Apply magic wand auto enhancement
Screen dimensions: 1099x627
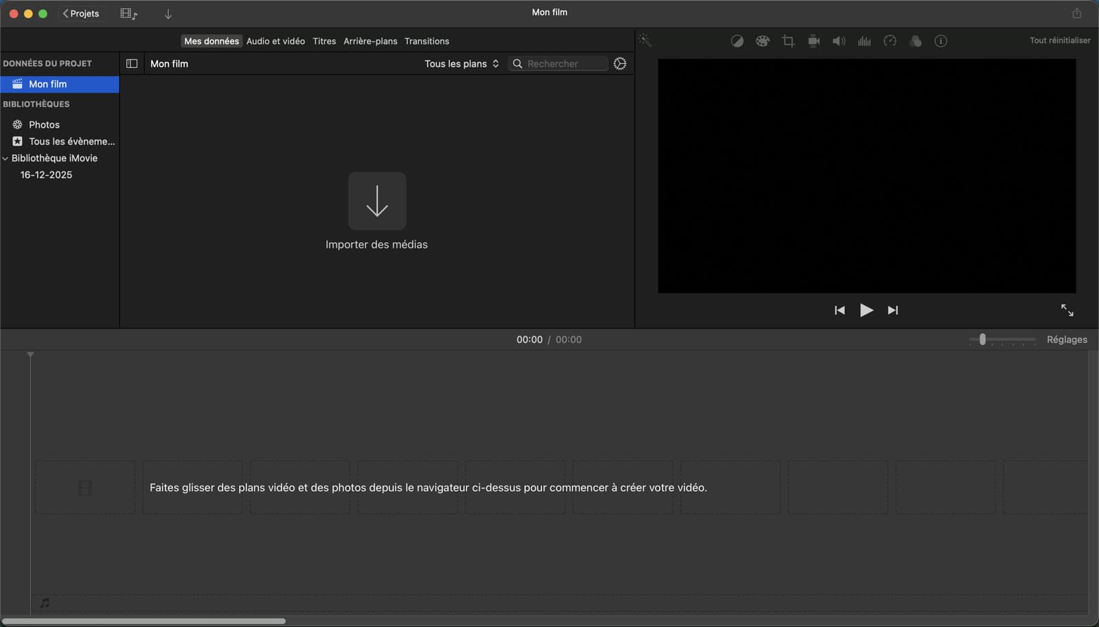(x=645, y=40)
